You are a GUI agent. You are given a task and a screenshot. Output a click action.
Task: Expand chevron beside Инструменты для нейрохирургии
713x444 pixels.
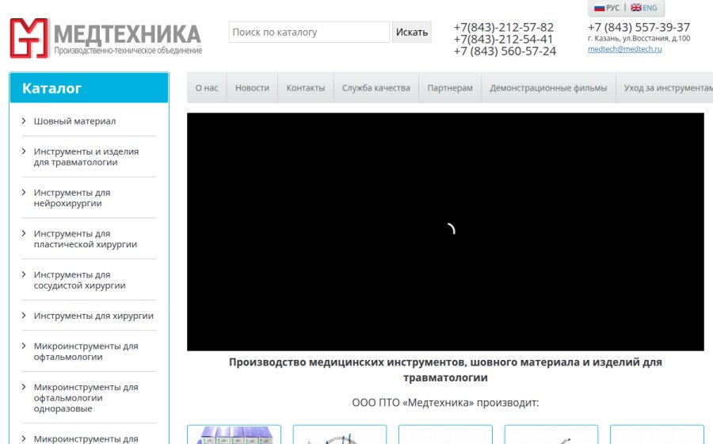pos(24,192)
